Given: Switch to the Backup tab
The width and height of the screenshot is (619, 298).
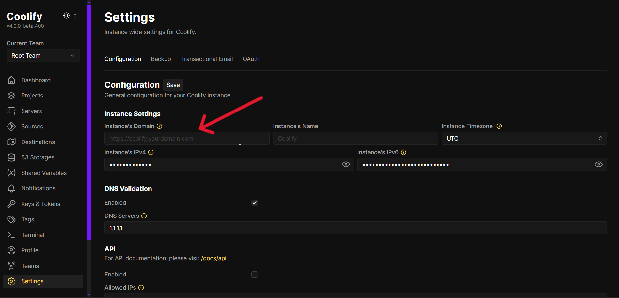Looking at the screenshot, I should (x=161, y=59).
